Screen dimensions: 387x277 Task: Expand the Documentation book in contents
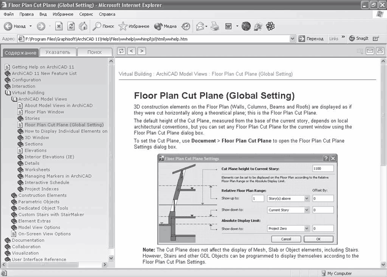(x=8, y=240)
